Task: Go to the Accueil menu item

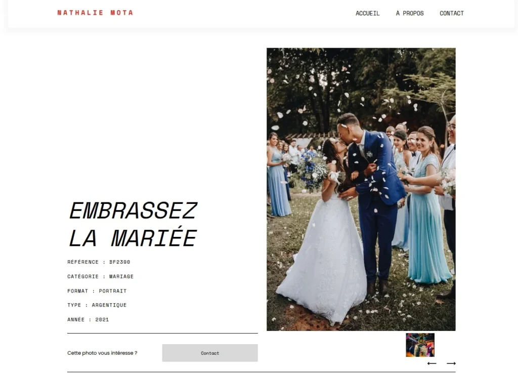Action: coord(367,13)
